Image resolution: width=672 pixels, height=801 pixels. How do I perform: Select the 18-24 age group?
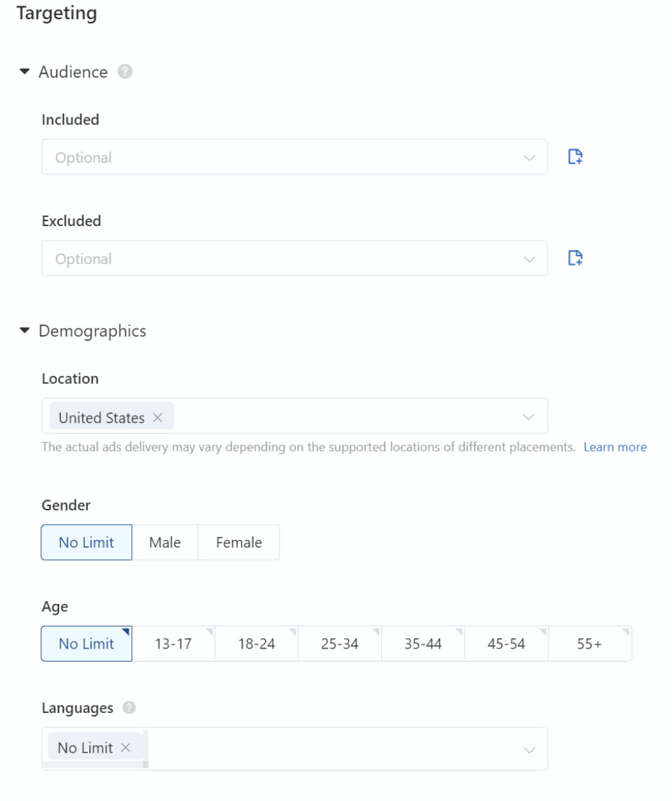[256, 644]
